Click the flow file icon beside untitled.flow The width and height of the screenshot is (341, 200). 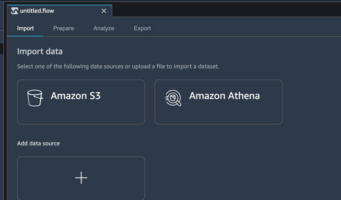(x=14, y=11)
